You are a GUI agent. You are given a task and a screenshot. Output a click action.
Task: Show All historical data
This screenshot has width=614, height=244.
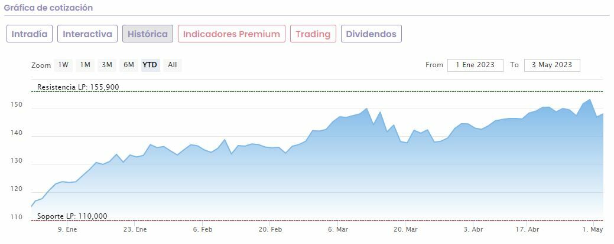(x=172, y=65)
